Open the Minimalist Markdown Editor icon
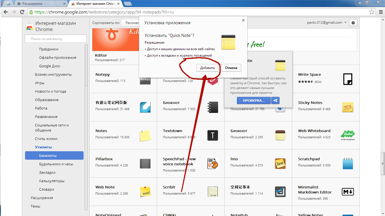Viewport: 385px width, 216px height. pyautogui.click(x=348, y=192)
